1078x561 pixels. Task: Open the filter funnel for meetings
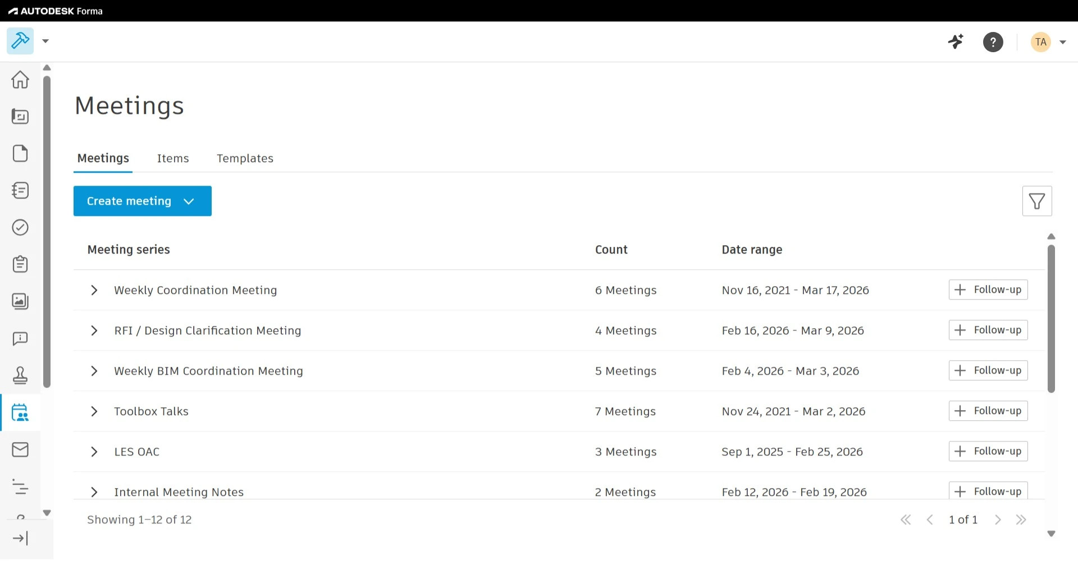(x=1037, y=201)
